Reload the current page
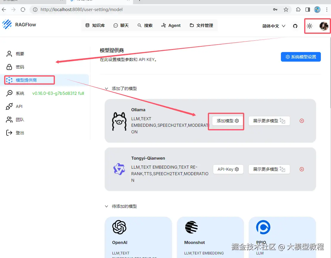331x258 pixels. tap(23, 10)
